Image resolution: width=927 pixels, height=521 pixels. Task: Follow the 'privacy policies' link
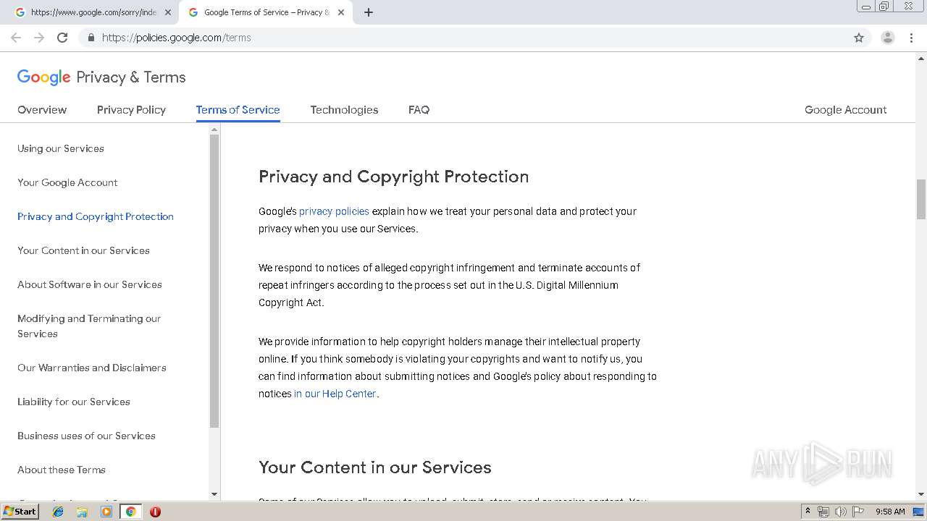coord(334,211)
